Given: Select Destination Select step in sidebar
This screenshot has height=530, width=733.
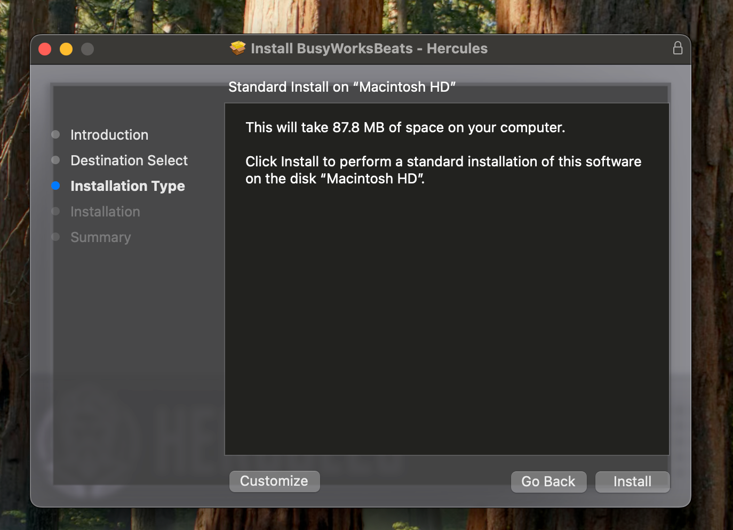Looking at the screenshot, I should 129,160.
